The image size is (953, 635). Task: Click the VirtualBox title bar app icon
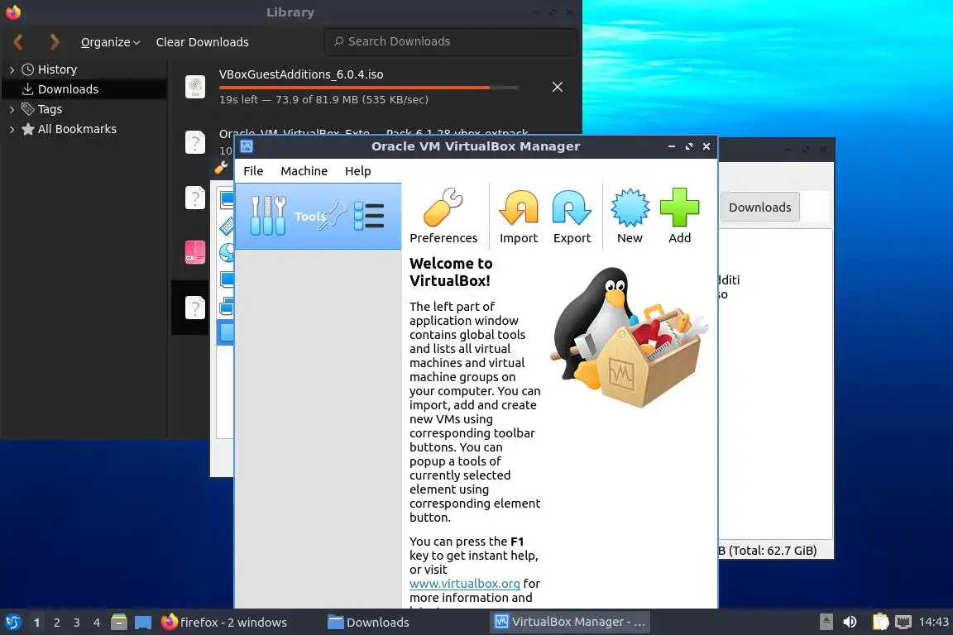pyautogui.click(x=247, y=146)
